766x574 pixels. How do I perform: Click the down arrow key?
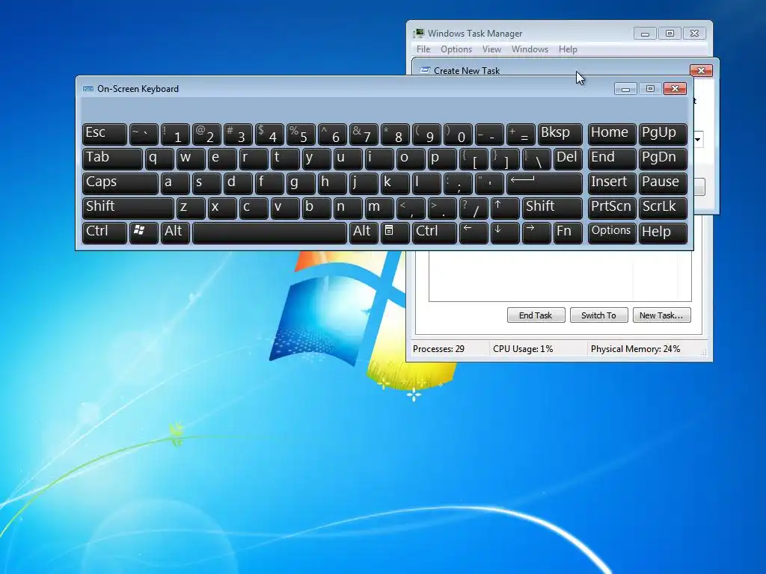505,233
